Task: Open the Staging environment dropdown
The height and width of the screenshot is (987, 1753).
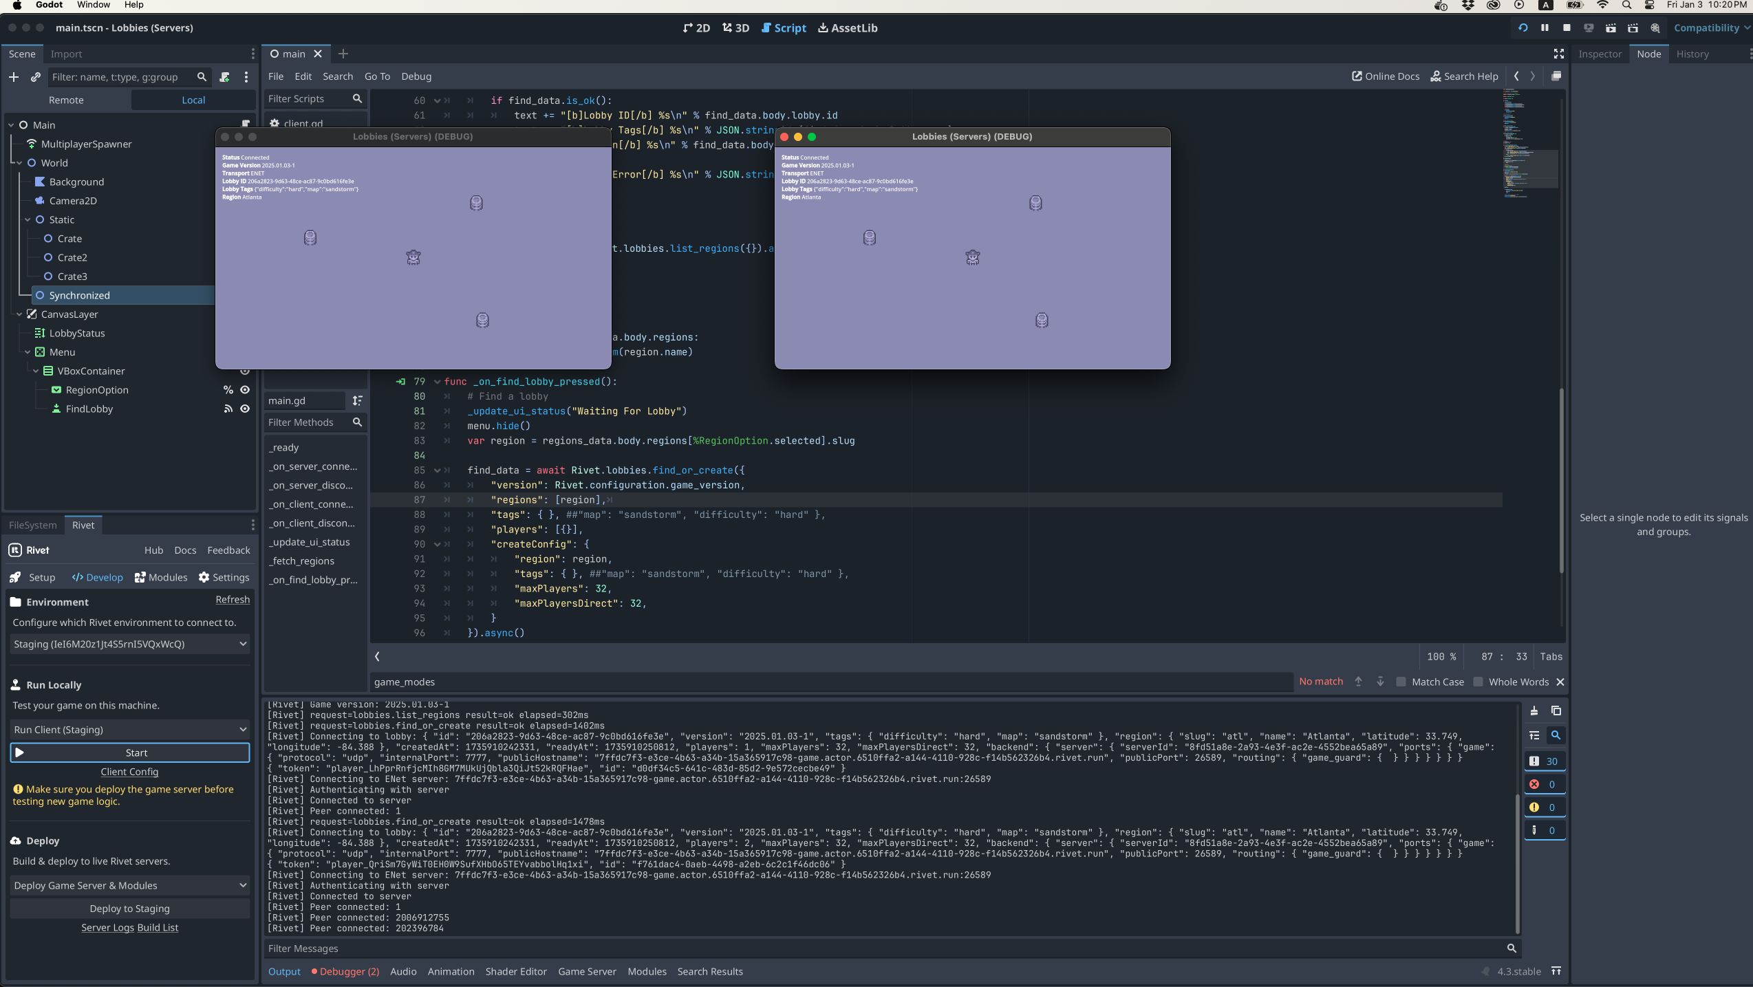Action: (129, 644)
